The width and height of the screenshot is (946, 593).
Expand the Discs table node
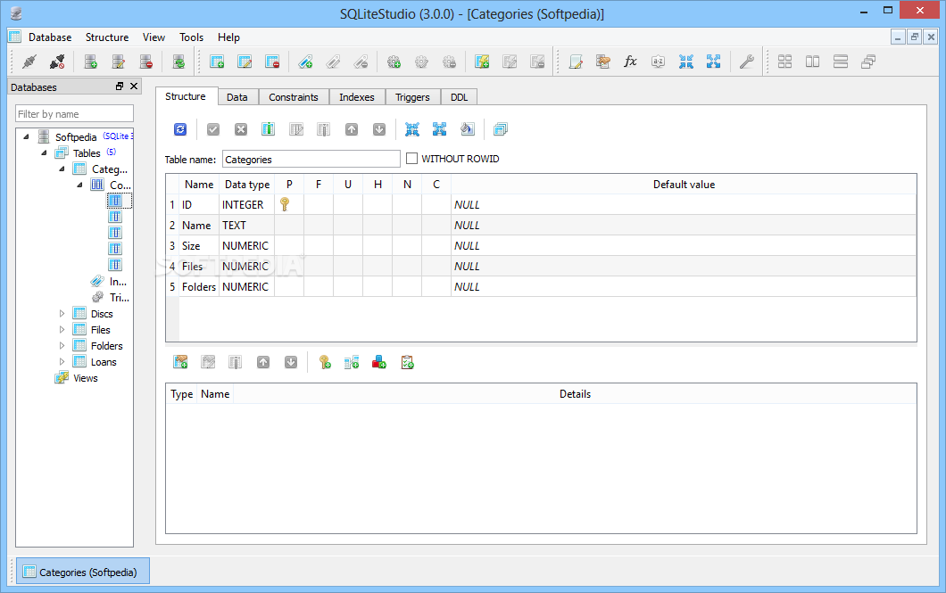tap(61, 313)
